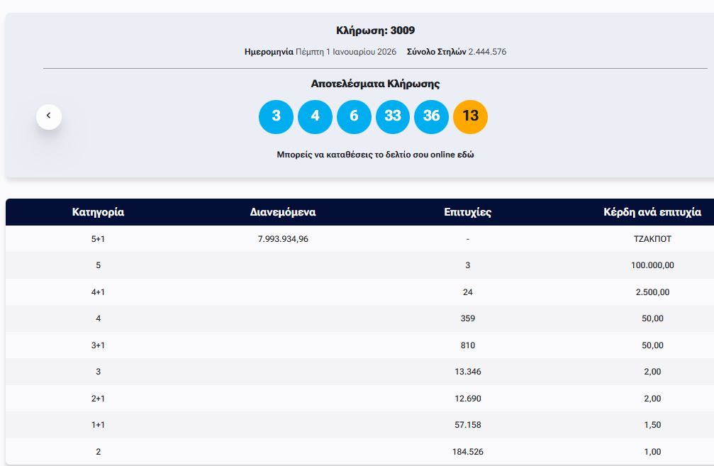Click the ΤΖΑΚΠΟΤ cell in 5+1 row
The image size is (714, 466).
pos(652,239)
